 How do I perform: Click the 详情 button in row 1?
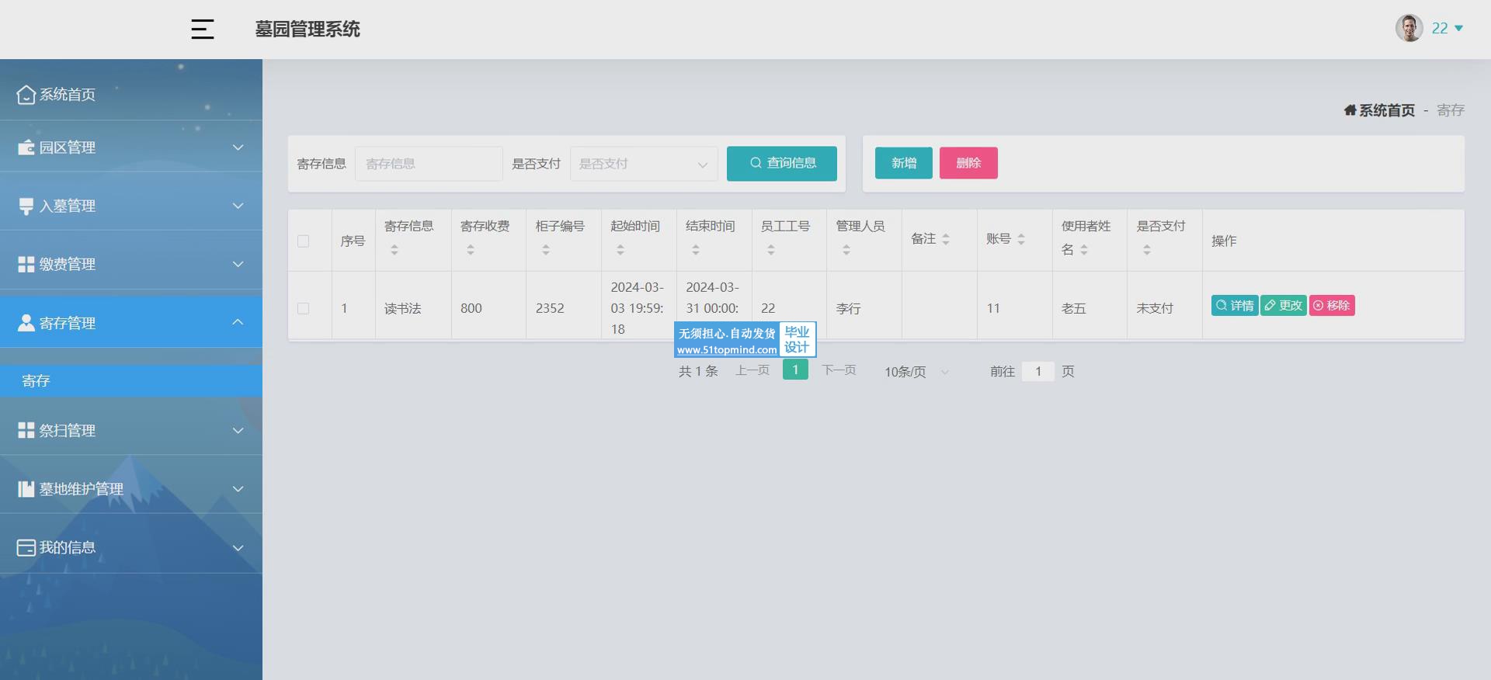(1234, 306)
